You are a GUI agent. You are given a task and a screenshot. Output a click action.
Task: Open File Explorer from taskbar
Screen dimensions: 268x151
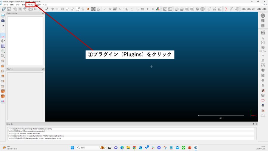(x=128, y=148)
